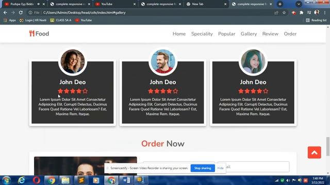This screenshot has width=330, height=185.
Task: Open the first Chrome icon in taskbar
Action: [51, 180]
